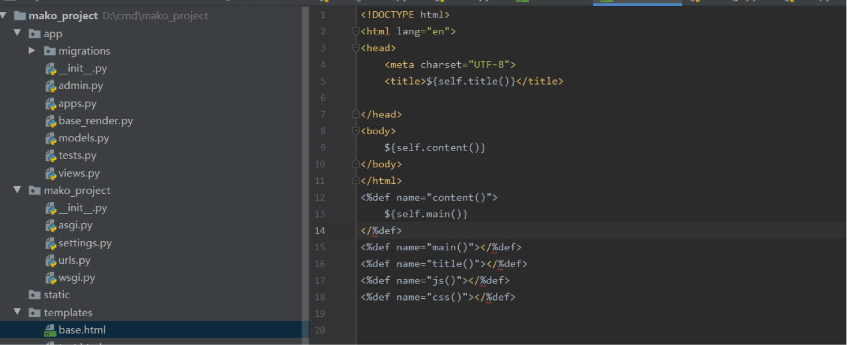Click line number 6 in the gutter
Image resolution: width=847 pixels, height=345 pixels.
pyautogui.click(x=322, y=98)
